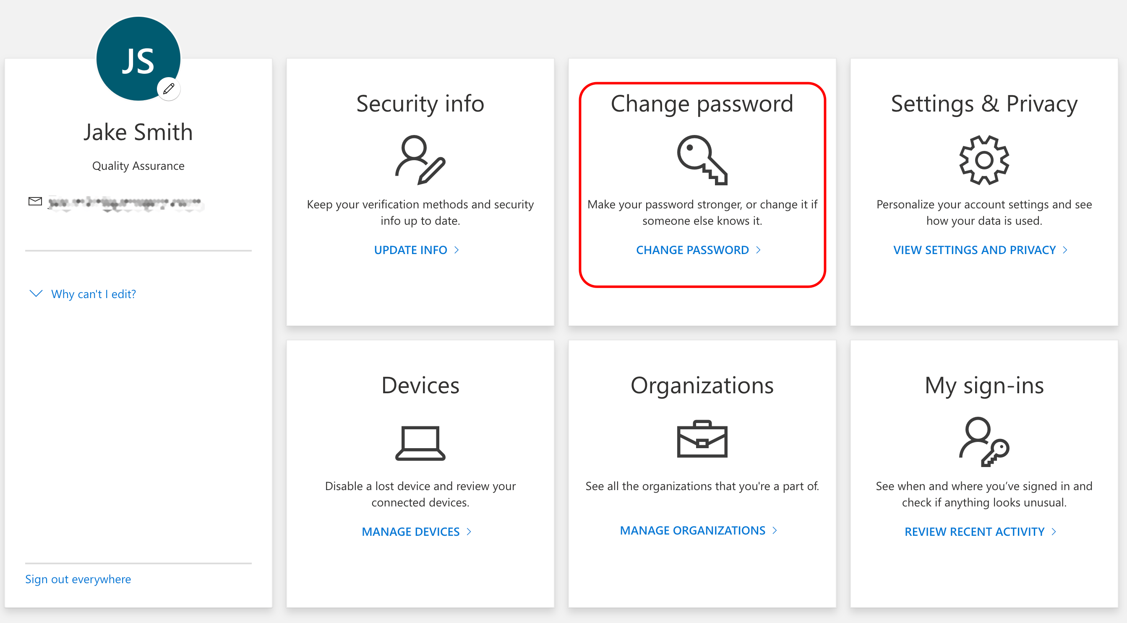Click the envelope email icon
Screen dimensions: 1127x623
coord(35,201)
